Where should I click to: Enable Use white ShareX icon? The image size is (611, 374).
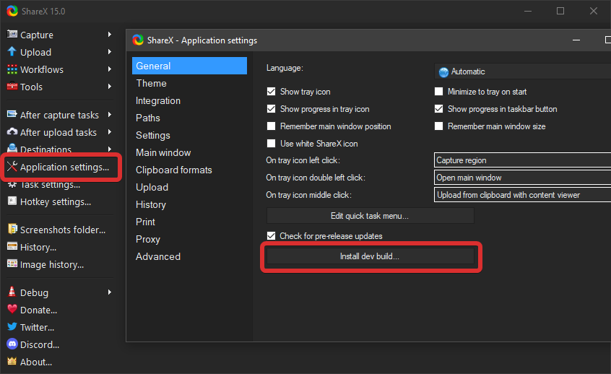(272, 144)
